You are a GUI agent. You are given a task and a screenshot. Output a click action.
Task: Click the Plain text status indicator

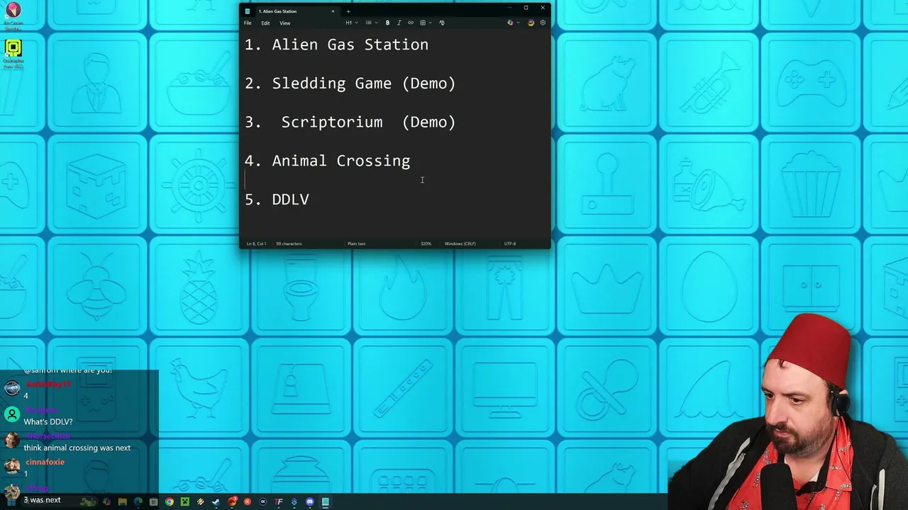(x=356, y=244)
